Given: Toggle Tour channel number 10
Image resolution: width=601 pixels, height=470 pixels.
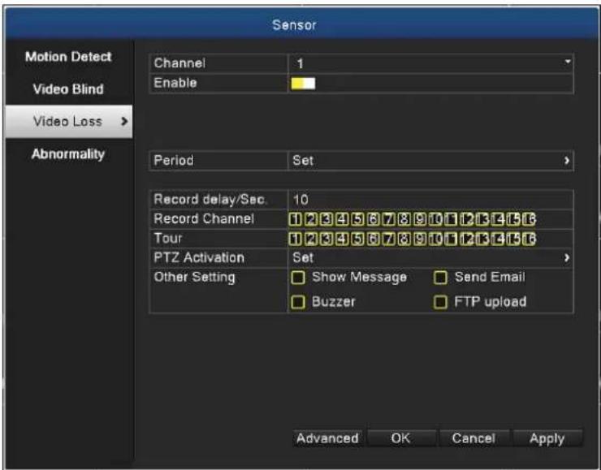Looking at the screenshot, I should pos(435,239).
